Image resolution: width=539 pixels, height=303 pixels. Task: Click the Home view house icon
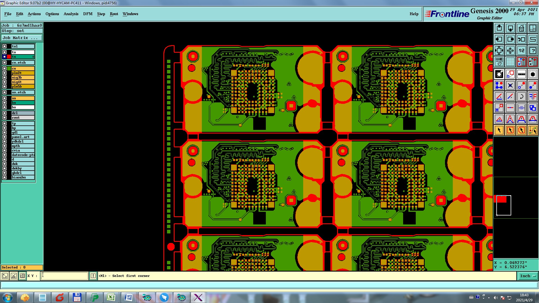coord(522,28)
